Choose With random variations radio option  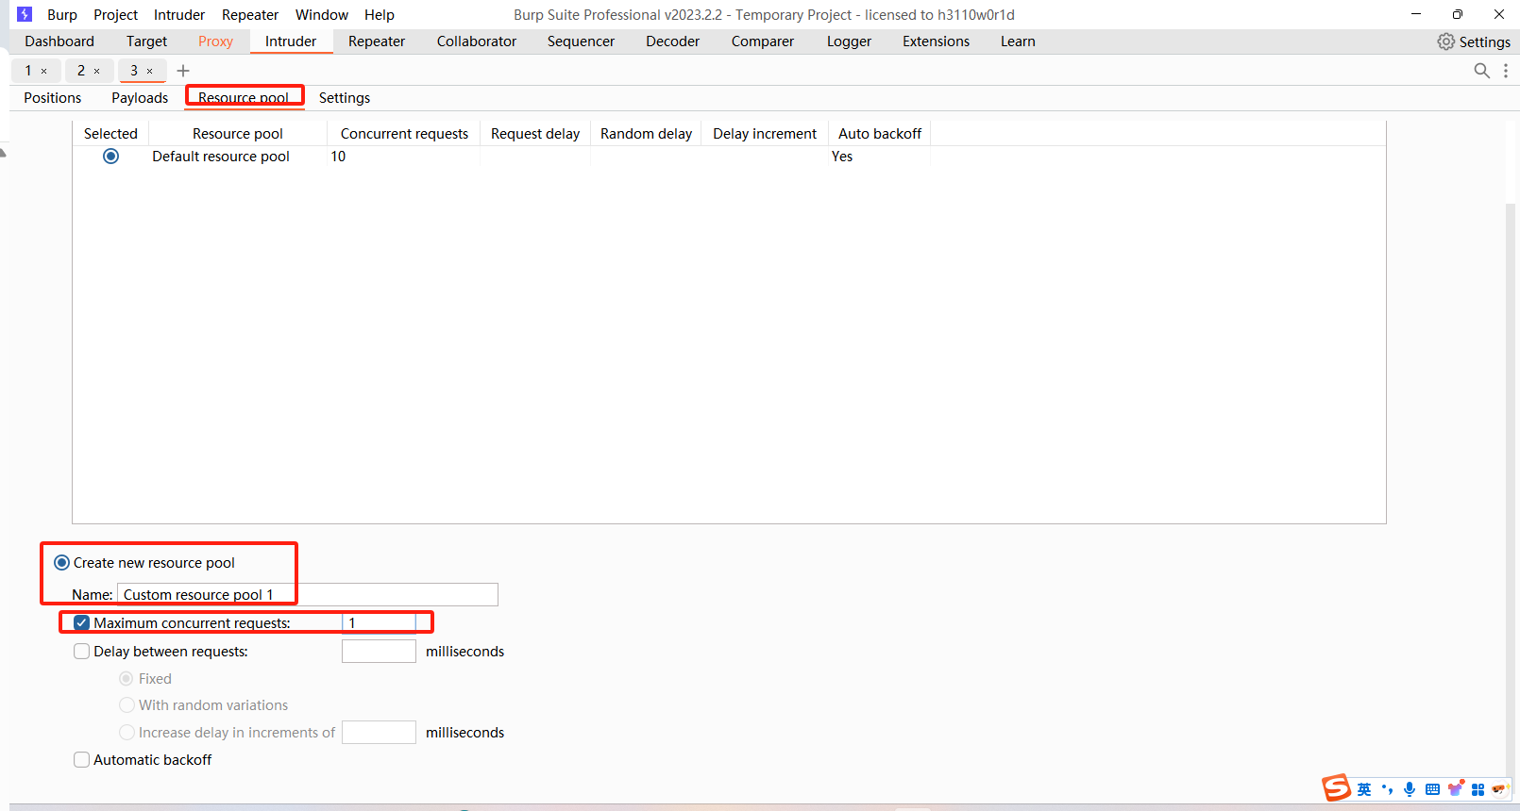tap(127, 705)
